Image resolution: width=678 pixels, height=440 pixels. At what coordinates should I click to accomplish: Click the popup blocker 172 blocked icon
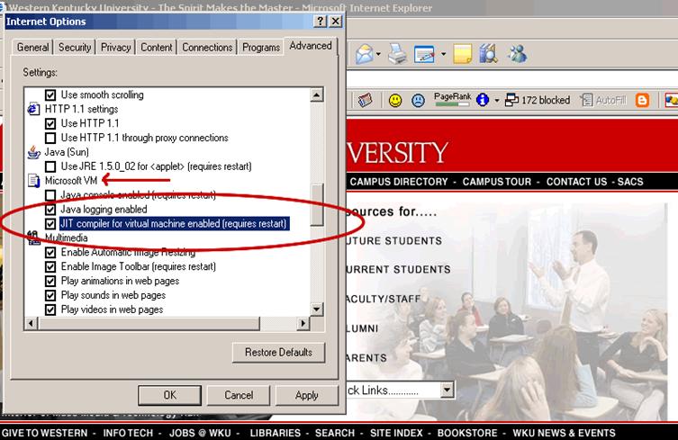pos(511,100)
